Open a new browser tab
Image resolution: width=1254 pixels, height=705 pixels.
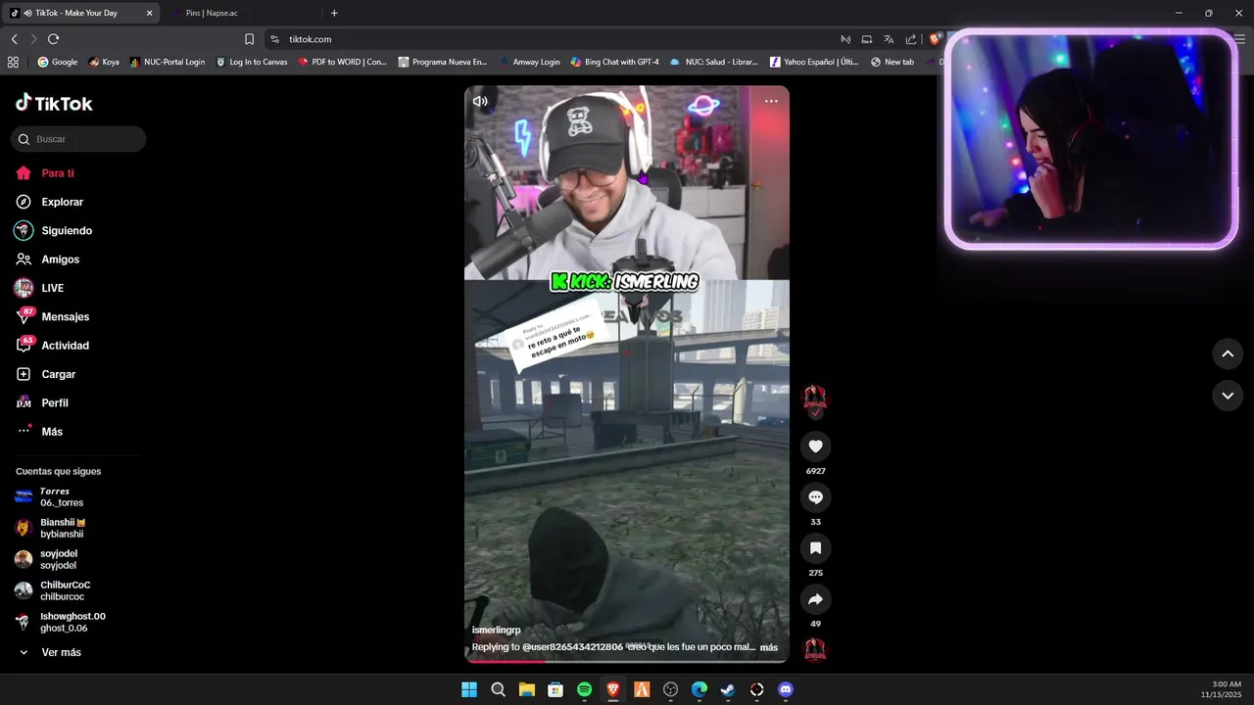pos(334,13)
